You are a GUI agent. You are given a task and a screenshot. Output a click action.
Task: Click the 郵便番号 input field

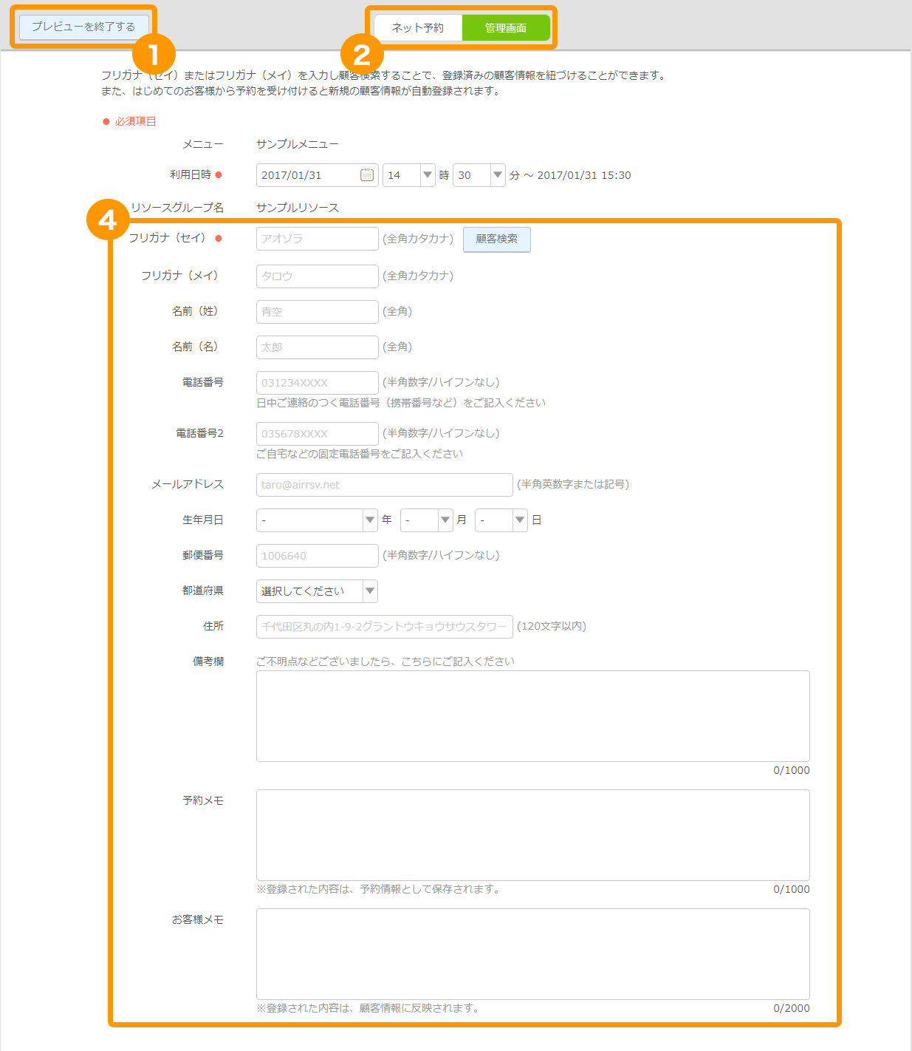[318, 556]
